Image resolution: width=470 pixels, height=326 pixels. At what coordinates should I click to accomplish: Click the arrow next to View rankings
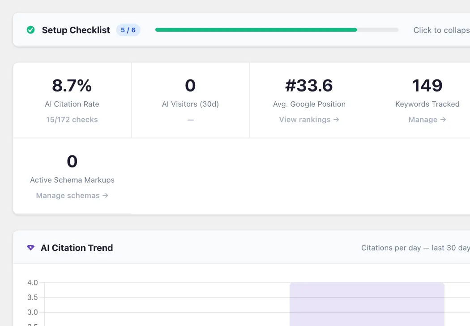pyautogui.click(x=336, y=119)
